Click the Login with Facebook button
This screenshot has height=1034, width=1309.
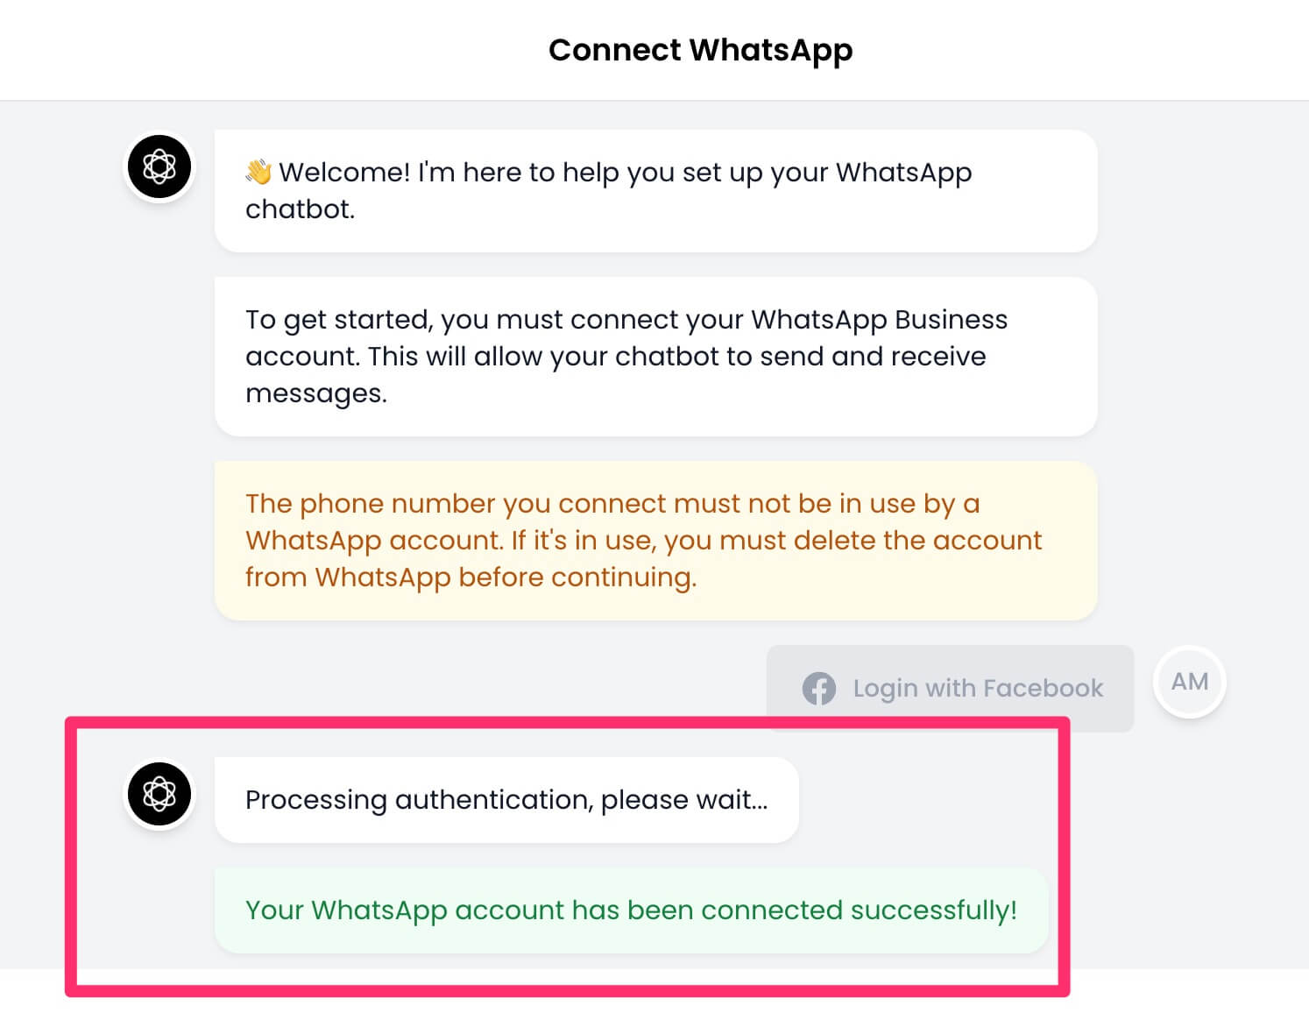950,689
